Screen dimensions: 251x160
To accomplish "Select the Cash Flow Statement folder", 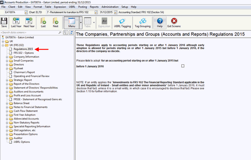I will [x=25, y=111].
